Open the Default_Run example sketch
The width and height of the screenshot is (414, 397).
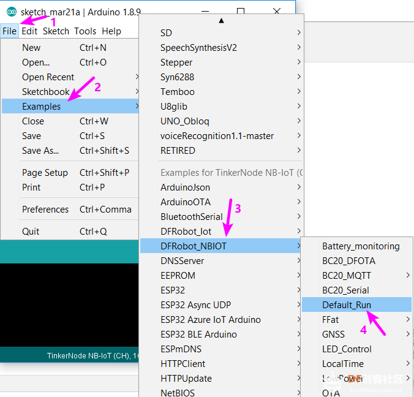click(x=356, y=305)
